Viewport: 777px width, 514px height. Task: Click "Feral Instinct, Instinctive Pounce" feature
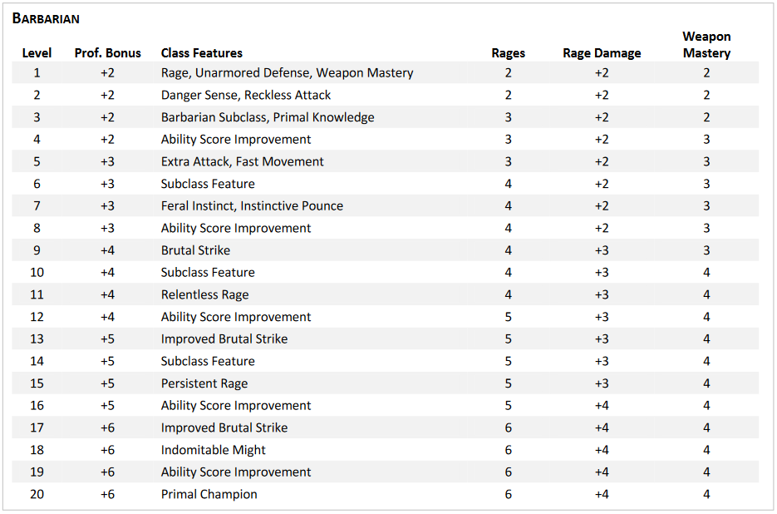[252, 206]
